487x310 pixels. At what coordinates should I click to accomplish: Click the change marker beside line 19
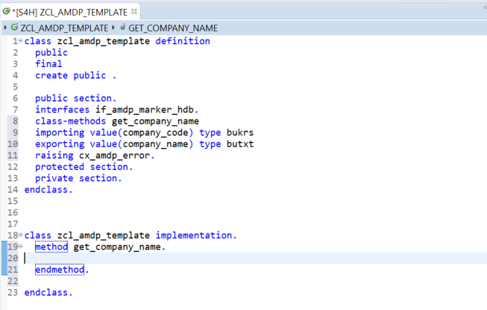point(4,247)
